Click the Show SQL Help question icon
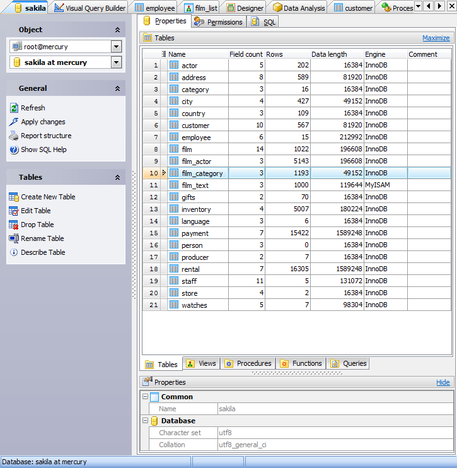The height and width of the screenshot is (468, 457). (x=14, y=149)
